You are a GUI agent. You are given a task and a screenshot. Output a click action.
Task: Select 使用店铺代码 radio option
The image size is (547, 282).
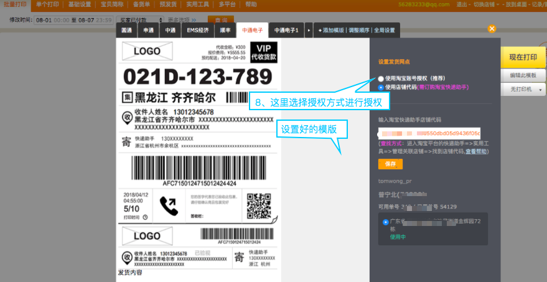point(381,87)
